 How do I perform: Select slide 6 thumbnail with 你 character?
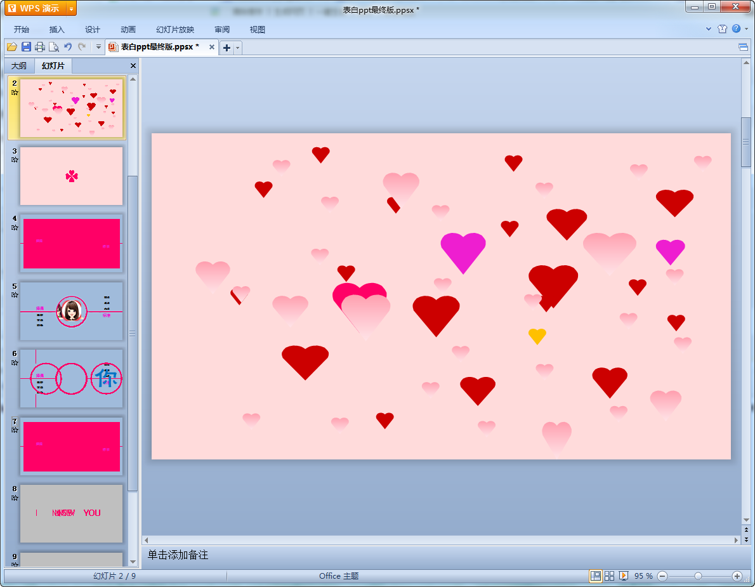click(x=71, y=379)
